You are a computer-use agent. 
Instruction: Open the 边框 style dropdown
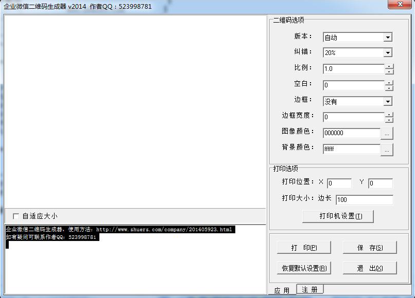point(388,101)
